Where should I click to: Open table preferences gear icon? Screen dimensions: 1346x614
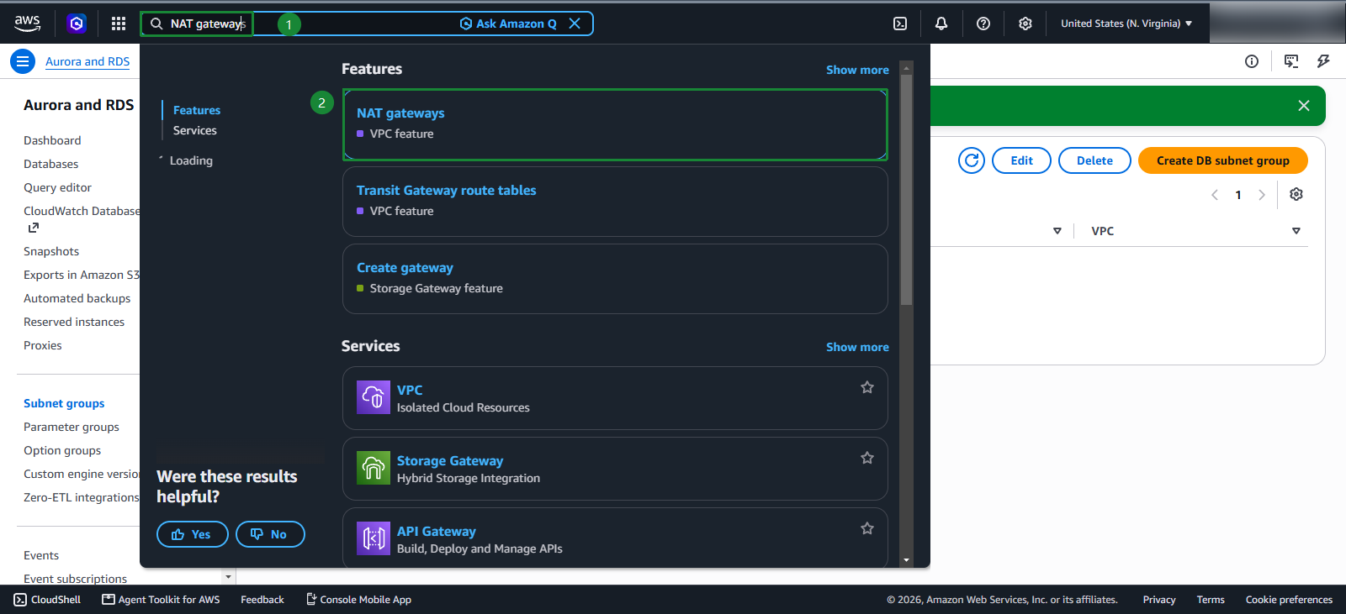[x=1296, y=194]
